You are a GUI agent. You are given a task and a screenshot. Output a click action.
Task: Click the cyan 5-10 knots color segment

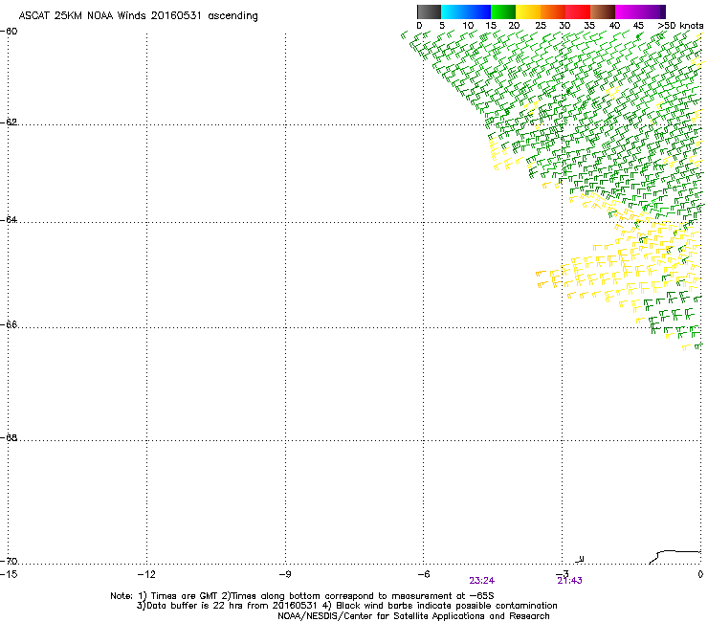[x=454, y=11]
